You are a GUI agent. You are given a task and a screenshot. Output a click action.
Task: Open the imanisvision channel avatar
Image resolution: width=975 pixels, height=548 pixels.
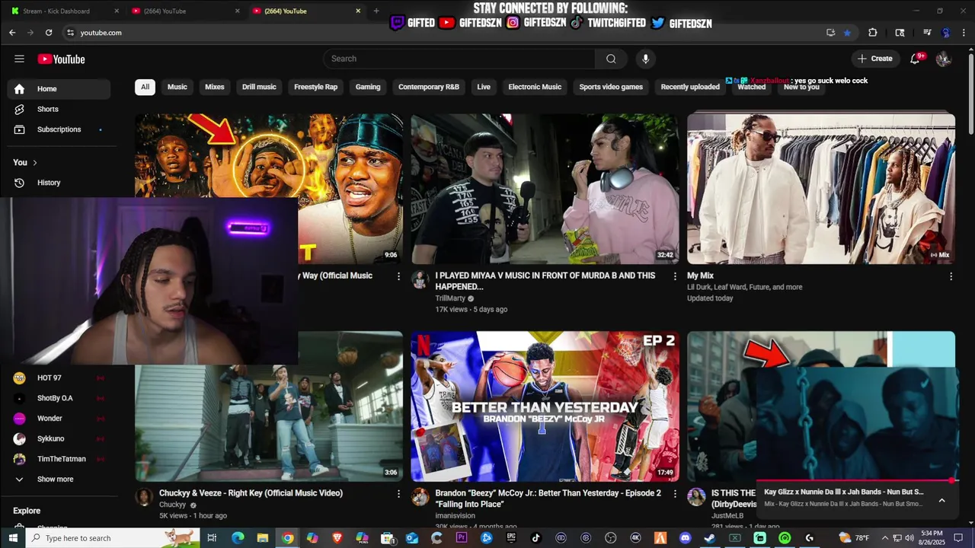420,497
